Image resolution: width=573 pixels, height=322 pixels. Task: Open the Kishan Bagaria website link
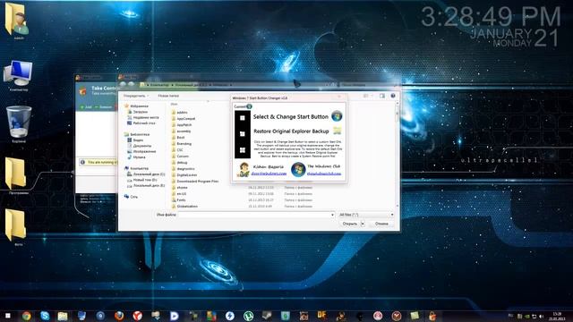pos(269,174)
